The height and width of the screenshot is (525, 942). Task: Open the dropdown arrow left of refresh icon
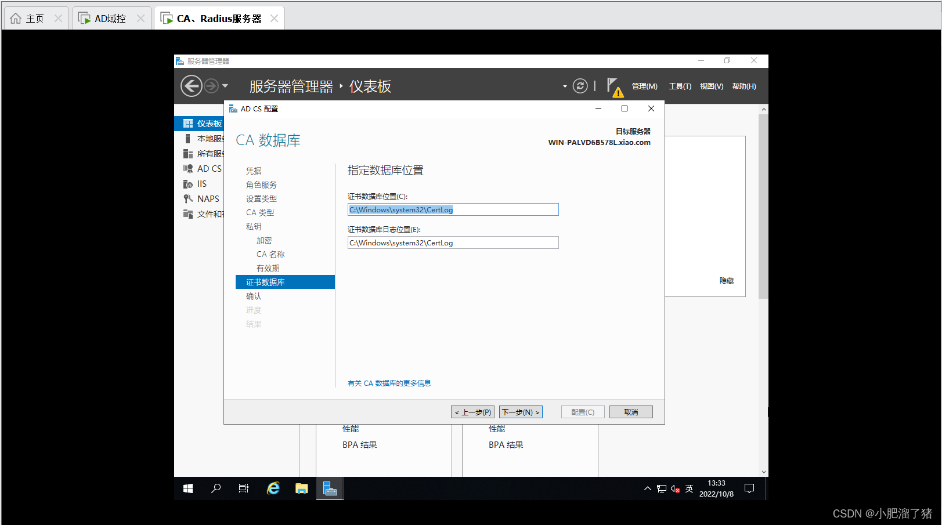click(x=565, y=86)
